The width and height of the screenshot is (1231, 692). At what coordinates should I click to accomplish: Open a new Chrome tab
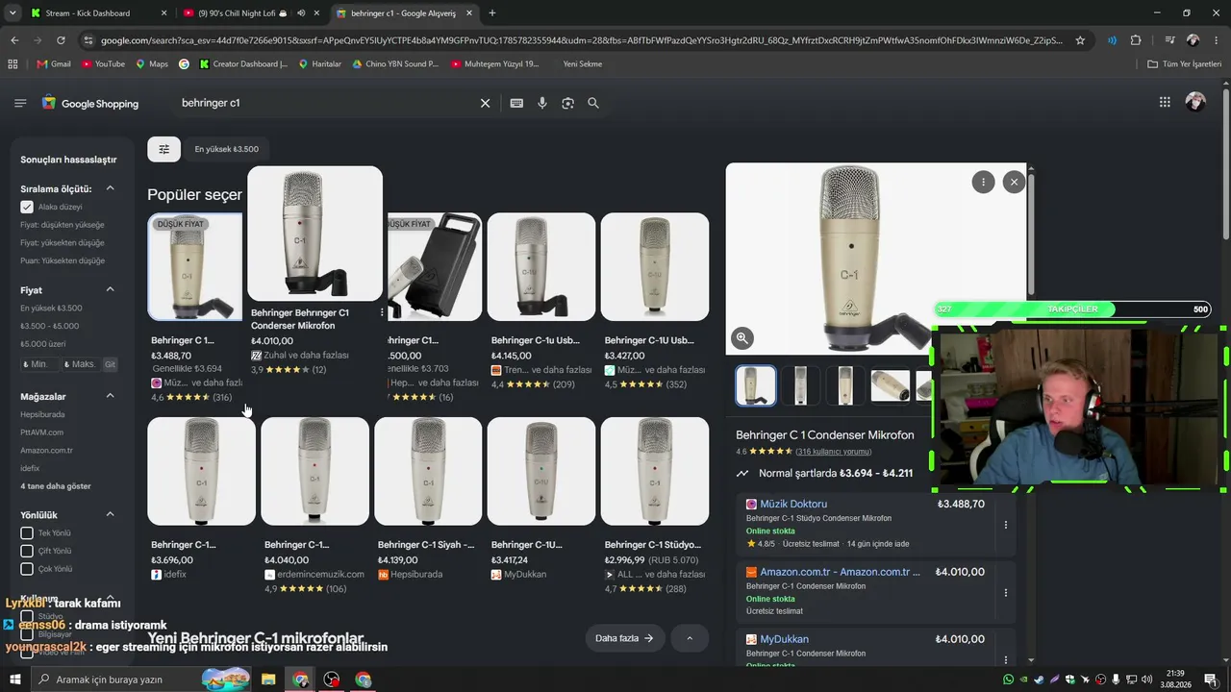[492, 12]
